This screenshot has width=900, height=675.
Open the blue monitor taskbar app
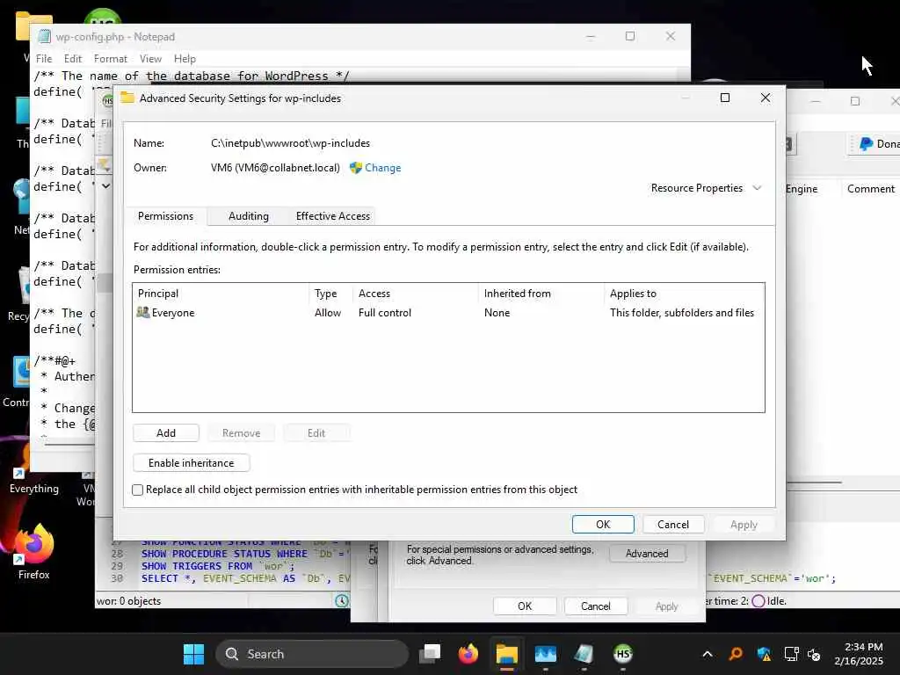(x=545, y=654)
